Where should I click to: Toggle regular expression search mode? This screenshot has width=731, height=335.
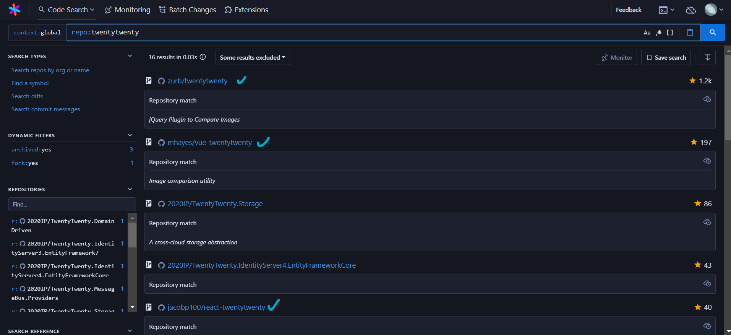click(659, 33)
